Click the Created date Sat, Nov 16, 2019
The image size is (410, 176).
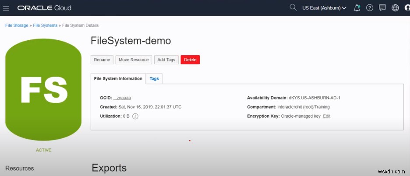point(150,107)
